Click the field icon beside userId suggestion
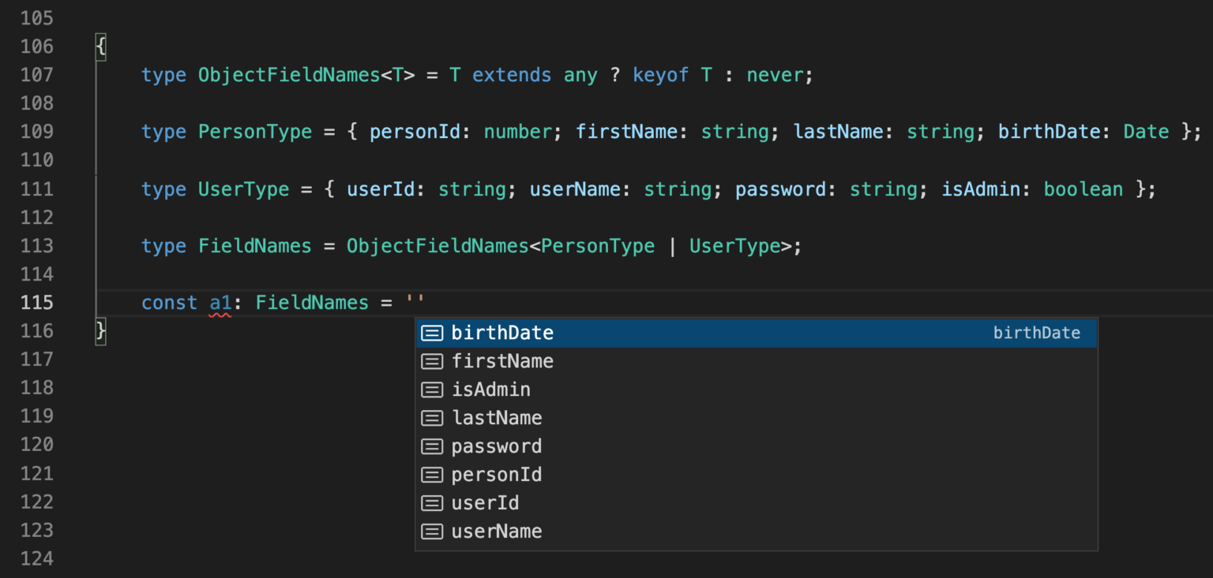Viewport: 1213px width, 578px height. tap(432, 503)
